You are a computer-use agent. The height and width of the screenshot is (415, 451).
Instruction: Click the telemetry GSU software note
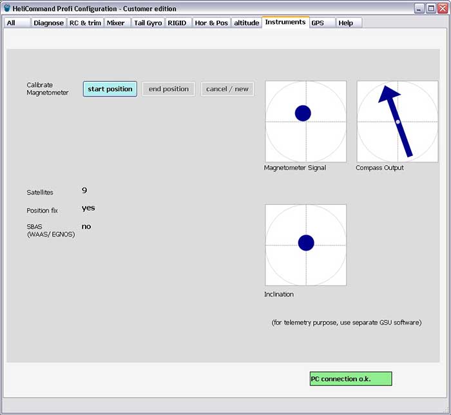click(347, 322)
